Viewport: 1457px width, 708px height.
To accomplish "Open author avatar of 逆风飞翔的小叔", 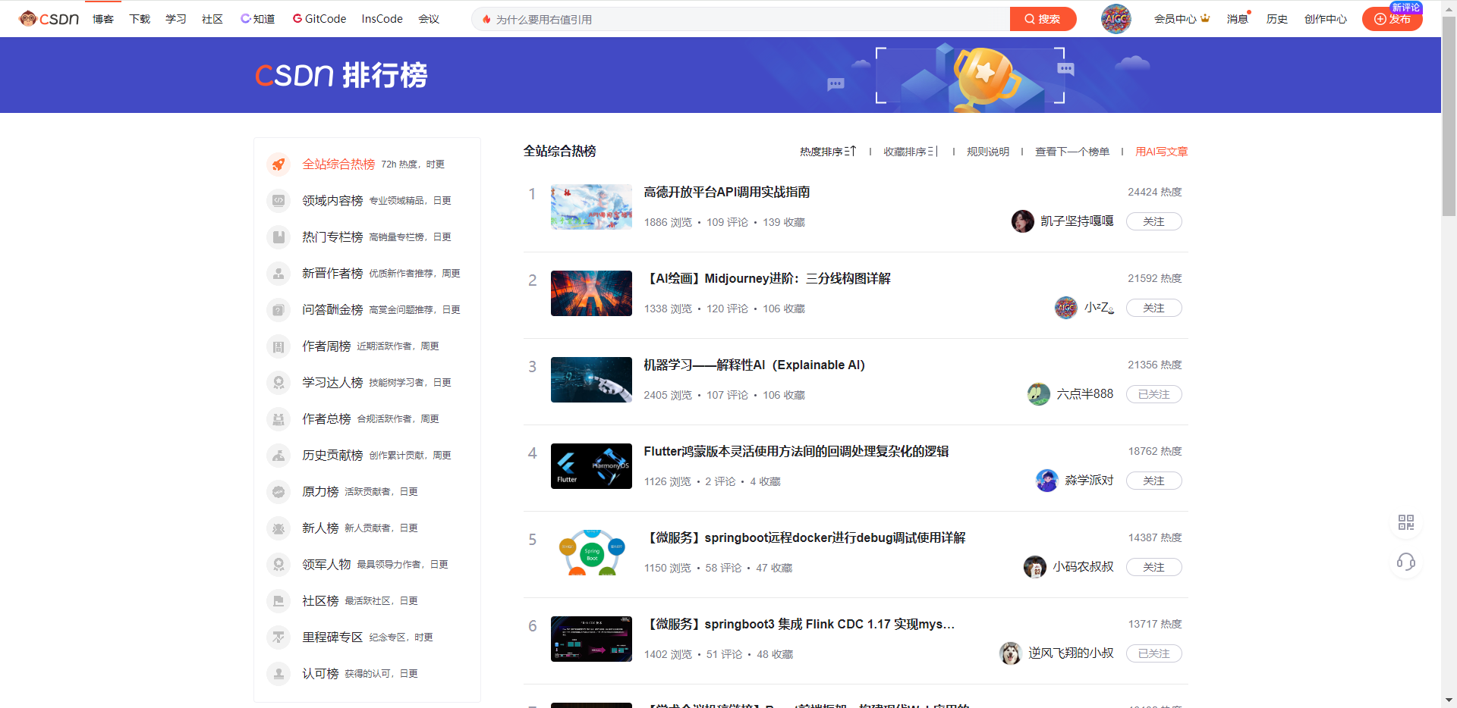I will click(1011, 653).
